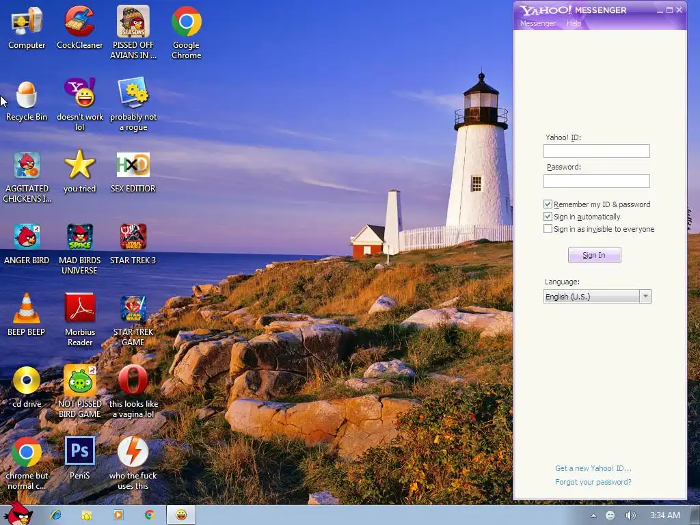Open the green pig NOT PISSED BIRD GAME shortcut
700x525 pixels.
[79, 392]
